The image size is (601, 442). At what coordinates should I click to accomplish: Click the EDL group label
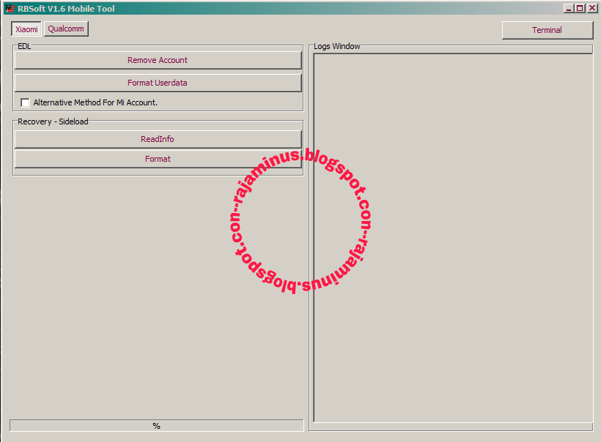click(24, 46)
